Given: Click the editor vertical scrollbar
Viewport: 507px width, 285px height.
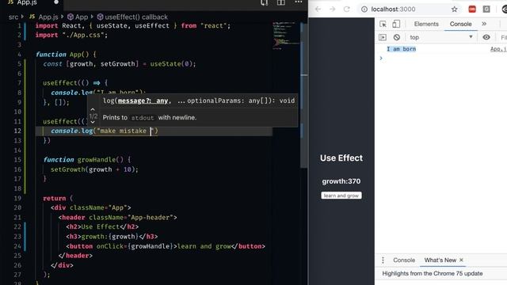Looking at the screenshot, I should click(304, 97).
